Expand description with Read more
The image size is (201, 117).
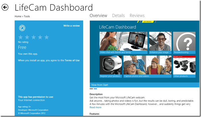(95, 107)
